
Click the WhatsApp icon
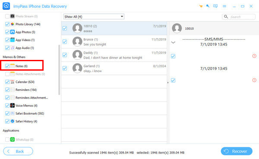(x=13, y=140)
